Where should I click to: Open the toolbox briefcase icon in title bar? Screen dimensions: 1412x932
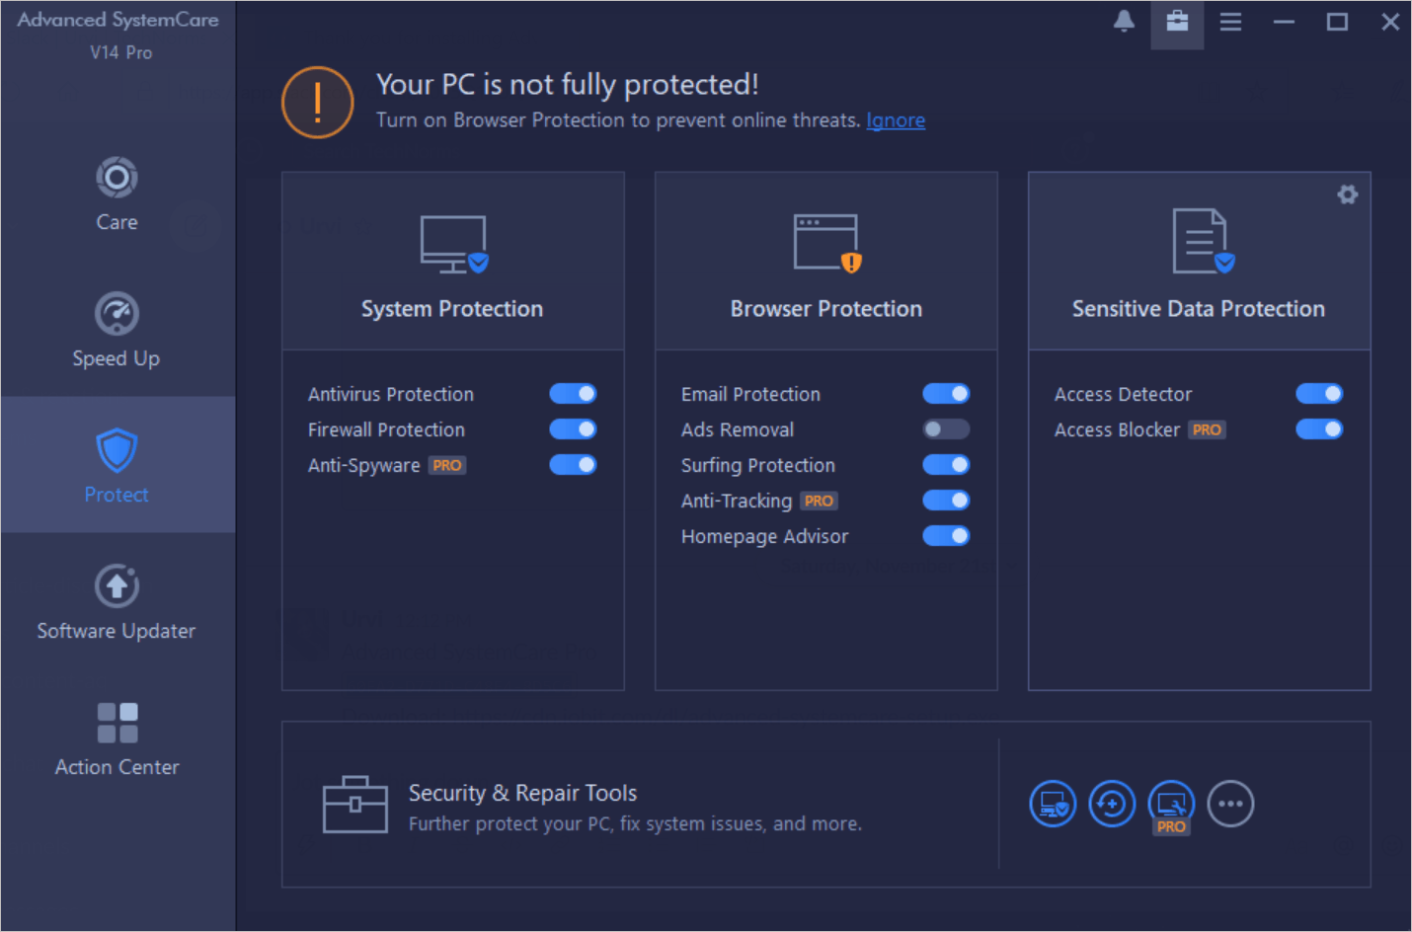1177,21
